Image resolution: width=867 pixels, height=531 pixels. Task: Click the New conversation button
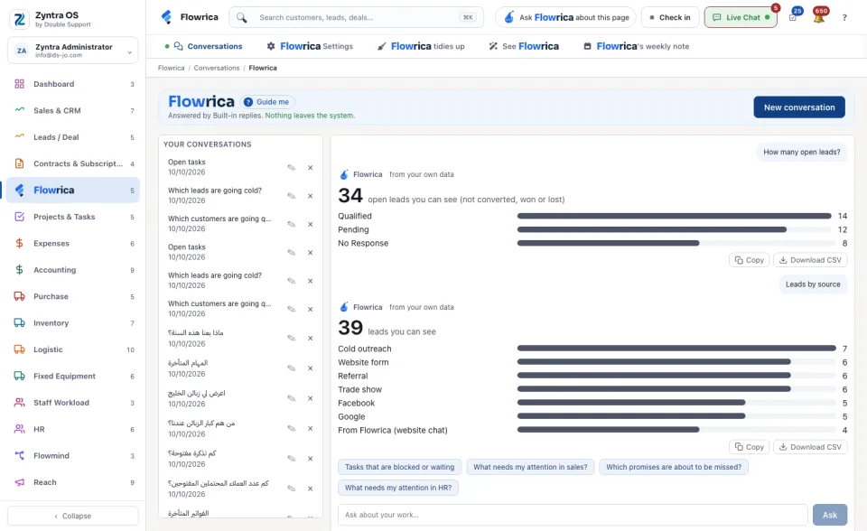799,107
